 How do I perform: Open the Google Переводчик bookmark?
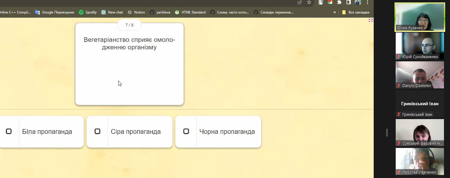pos(55,12)
